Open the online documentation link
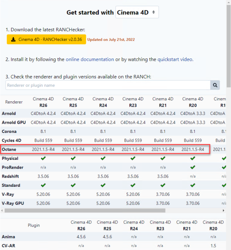This screenshot has height=250, width=231. [x=90, y=59]
